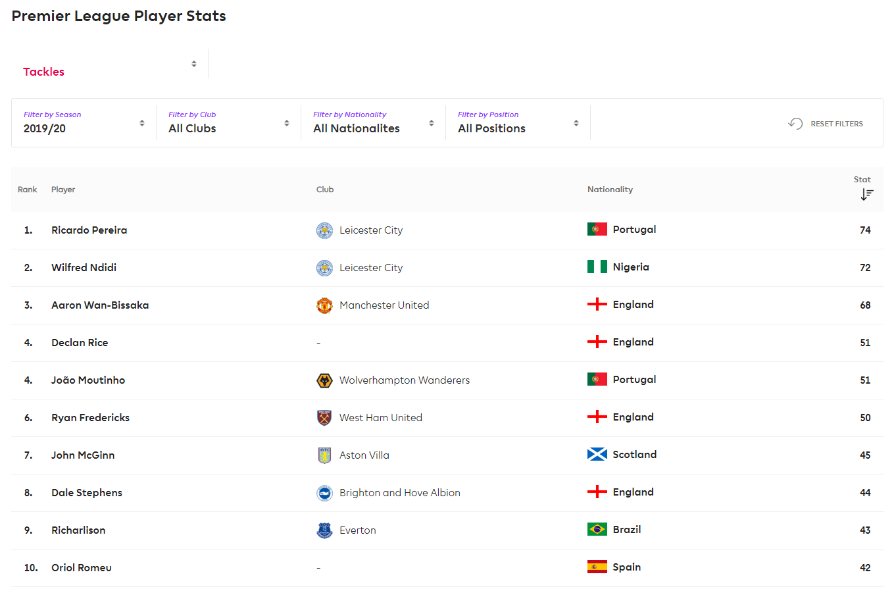Click the Brighton and Hove Albion crest

click(324, 493)
